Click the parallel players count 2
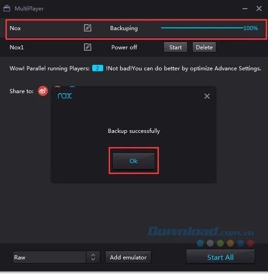 [x=98, y=68]
